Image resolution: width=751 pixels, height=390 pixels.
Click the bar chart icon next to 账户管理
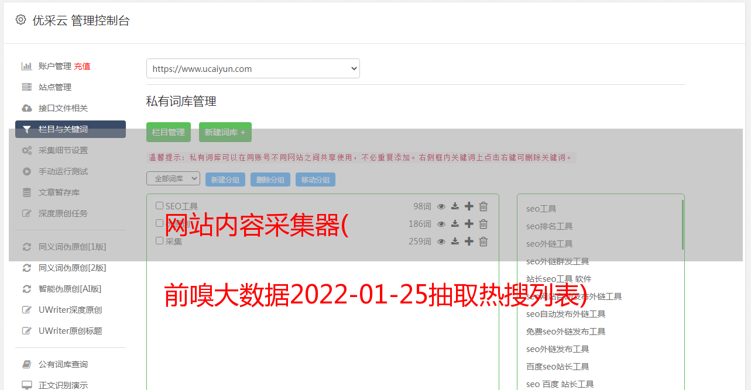tap(26, 66)
